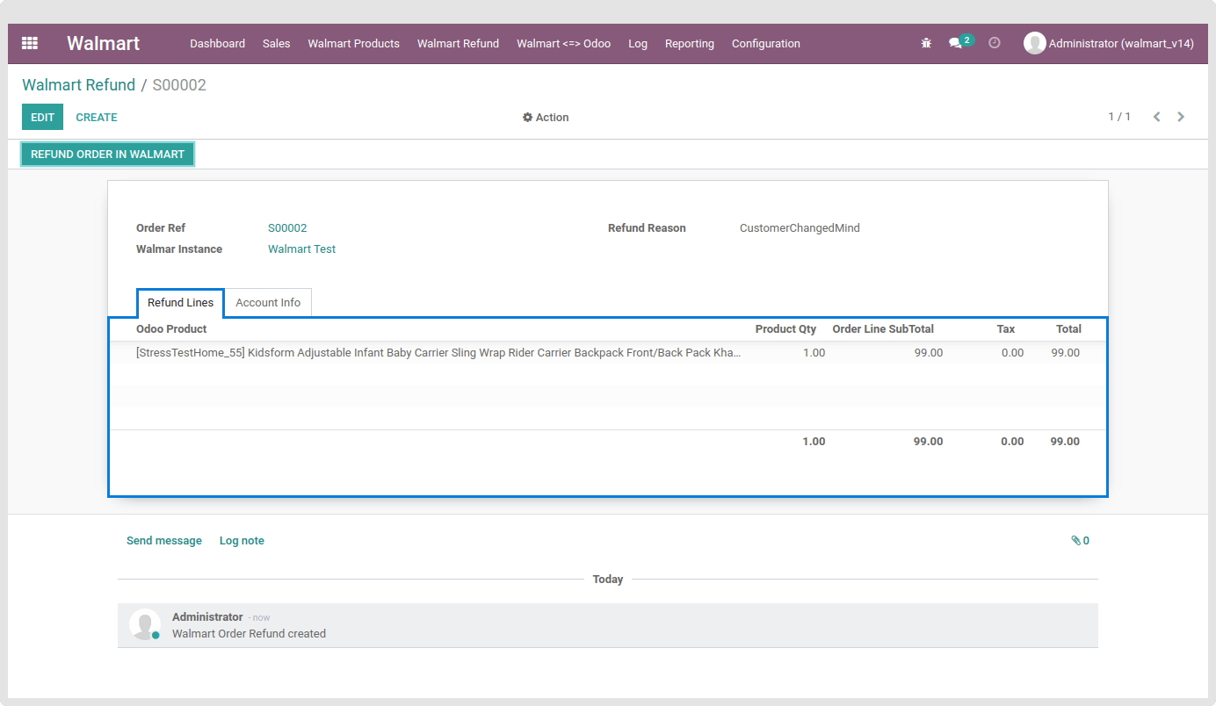Screen dimensions: 1216x706
Task: Open the Action dropdown menu
Action: (x=546, y=118)
